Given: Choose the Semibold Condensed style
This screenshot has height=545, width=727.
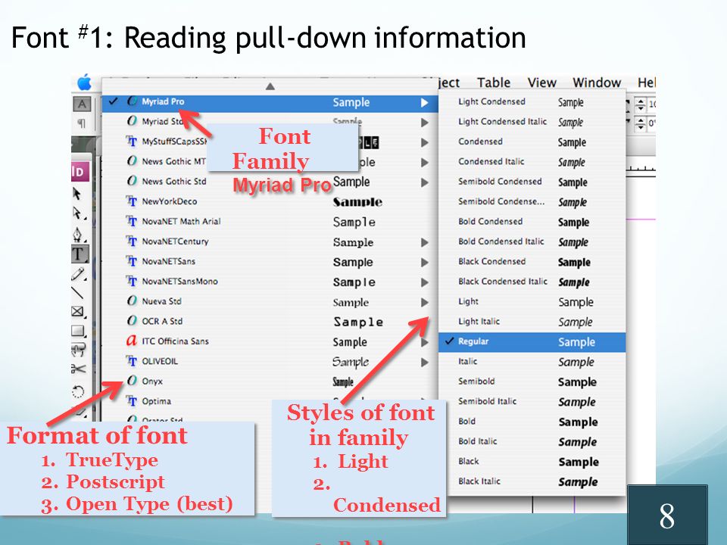Looking at the screenshot, I should click(x=532, y=182).
